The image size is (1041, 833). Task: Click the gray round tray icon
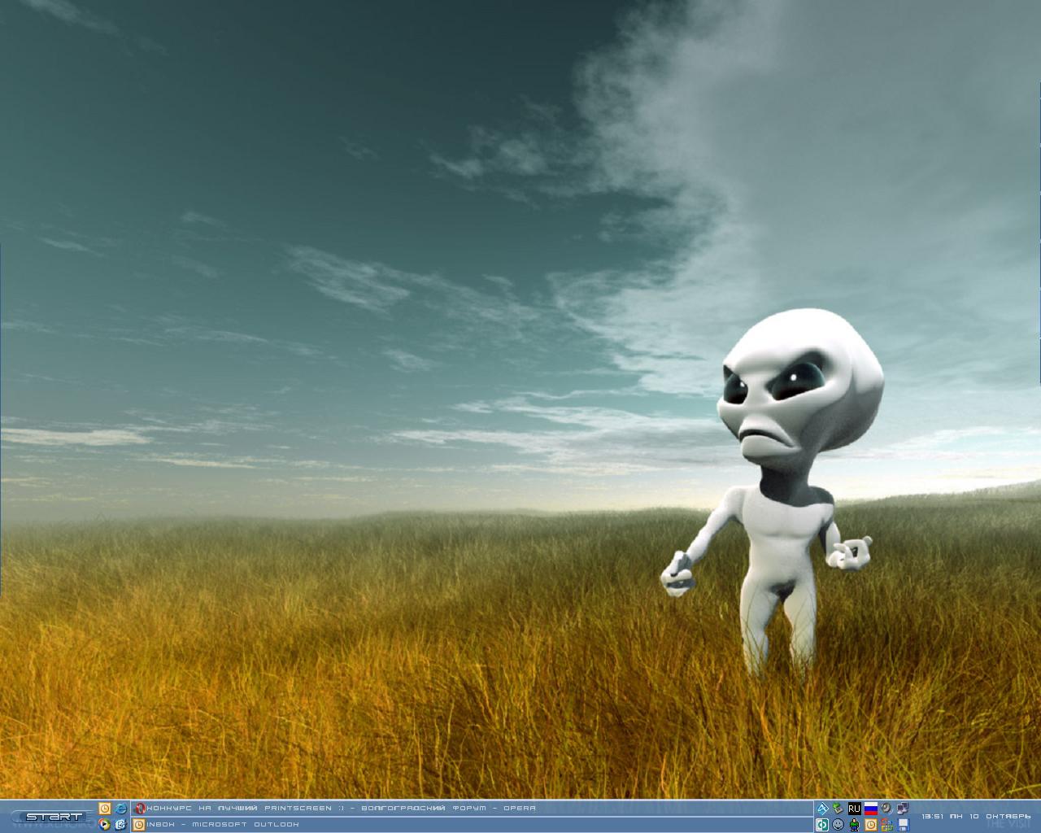tap(886, 809)
